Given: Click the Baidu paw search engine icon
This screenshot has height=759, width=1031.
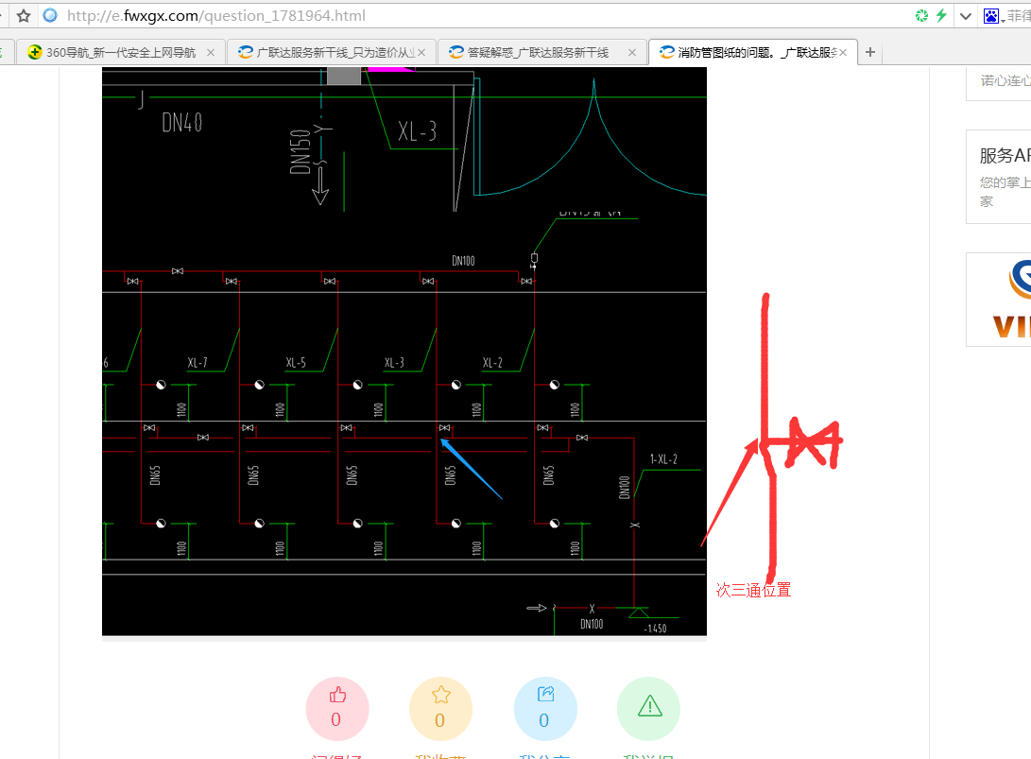Looking at the screenshot, I should 991,16.
